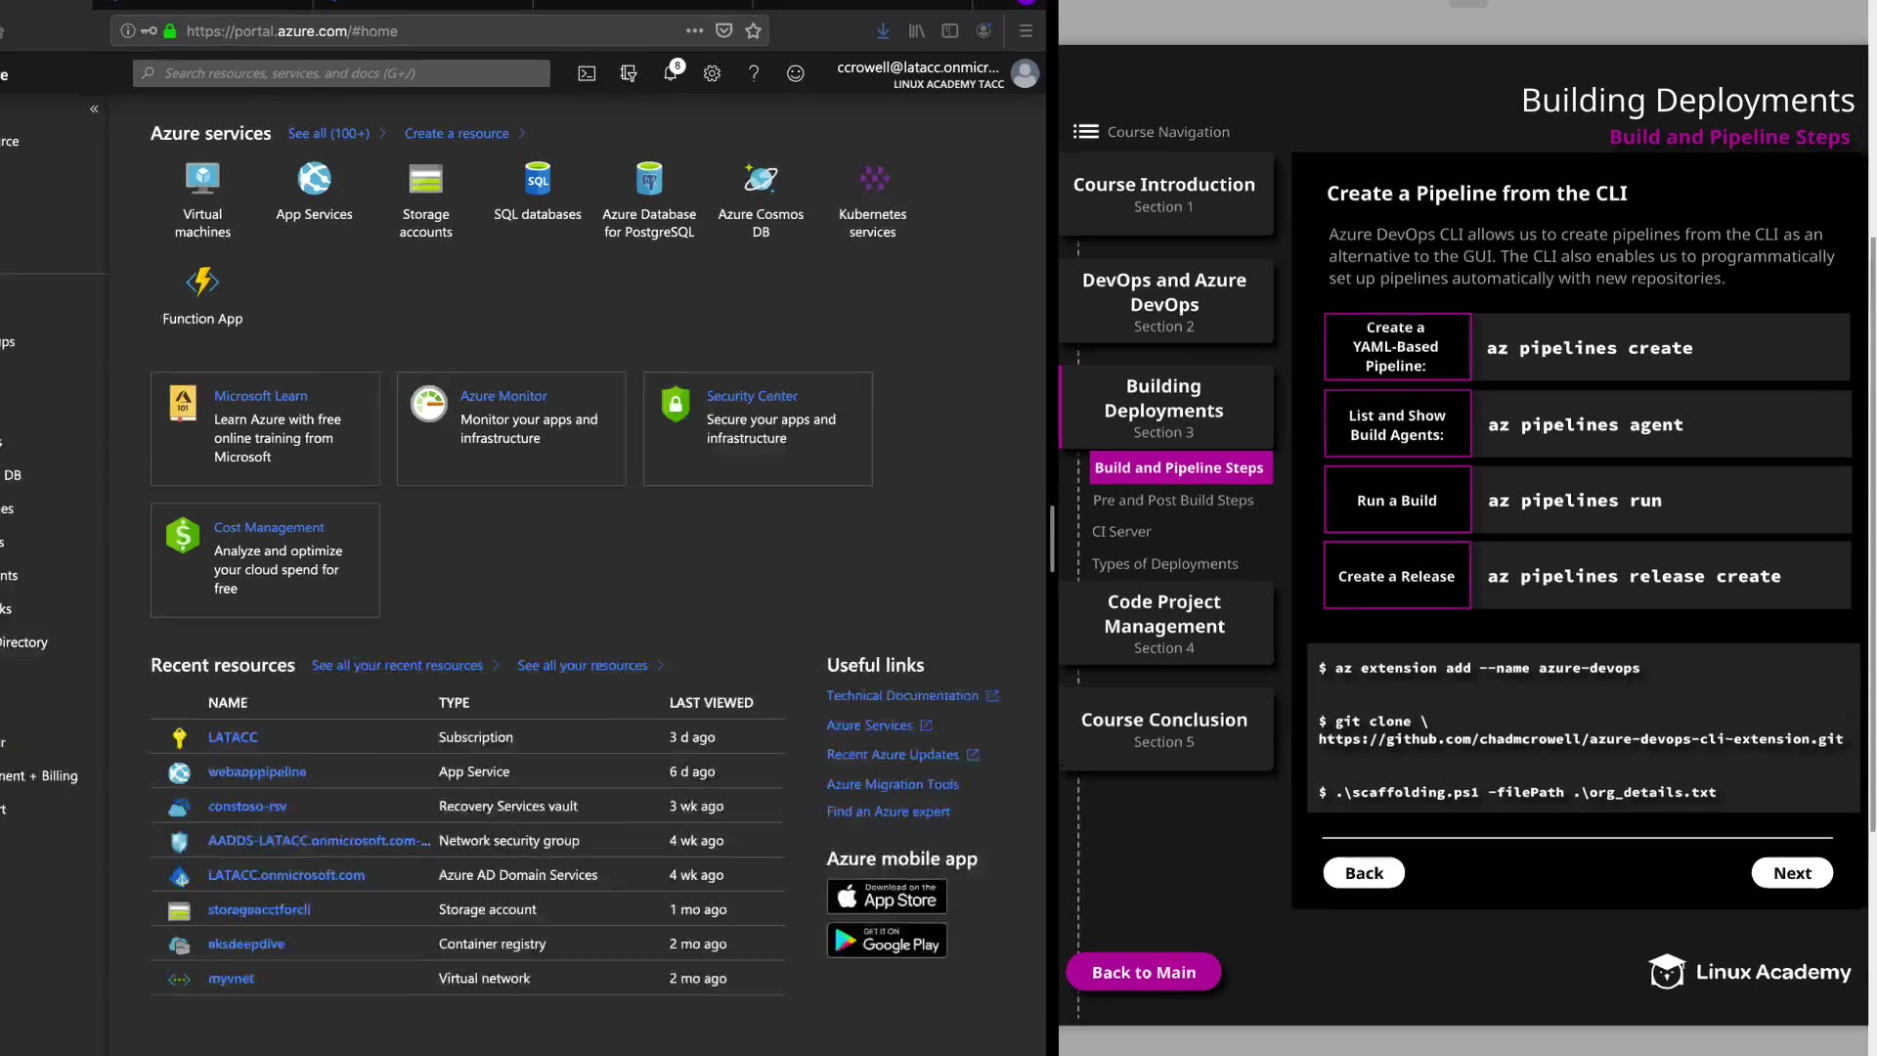1877x1056 pixels.
Task: Open portal settings gear
Action: (712, 73)
